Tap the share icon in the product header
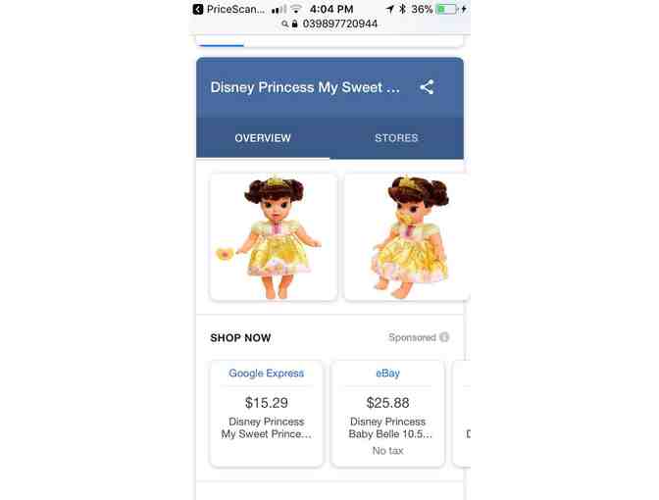 point(427,87)
